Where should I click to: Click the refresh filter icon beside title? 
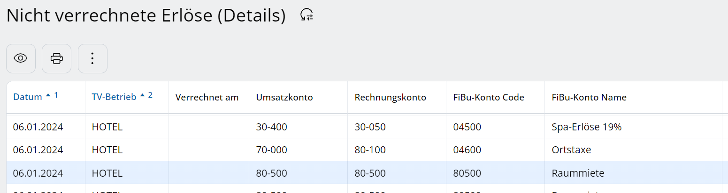pos(307,15)
